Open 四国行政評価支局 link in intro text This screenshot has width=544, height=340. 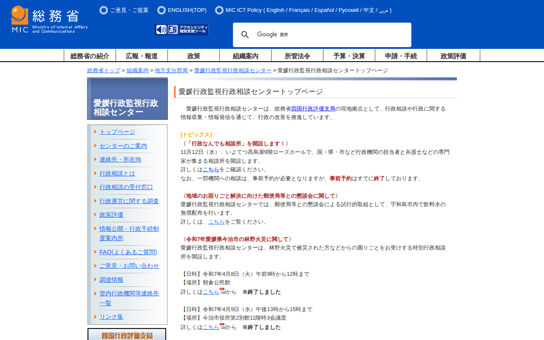pos(313,109)
